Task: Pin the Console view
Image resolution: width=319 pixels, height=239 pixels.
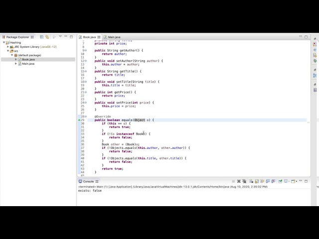Action: point(280,181)
